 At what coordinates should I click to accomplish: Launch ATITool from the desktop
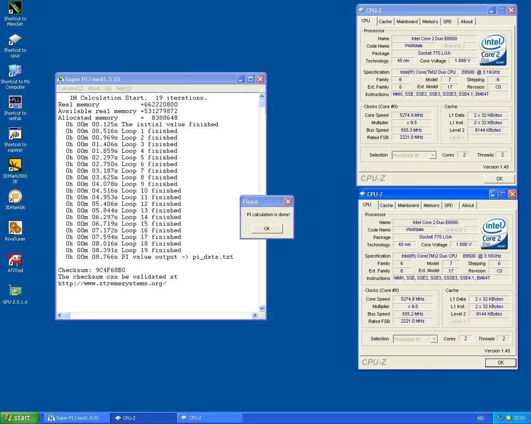click(x=15, y=262)
